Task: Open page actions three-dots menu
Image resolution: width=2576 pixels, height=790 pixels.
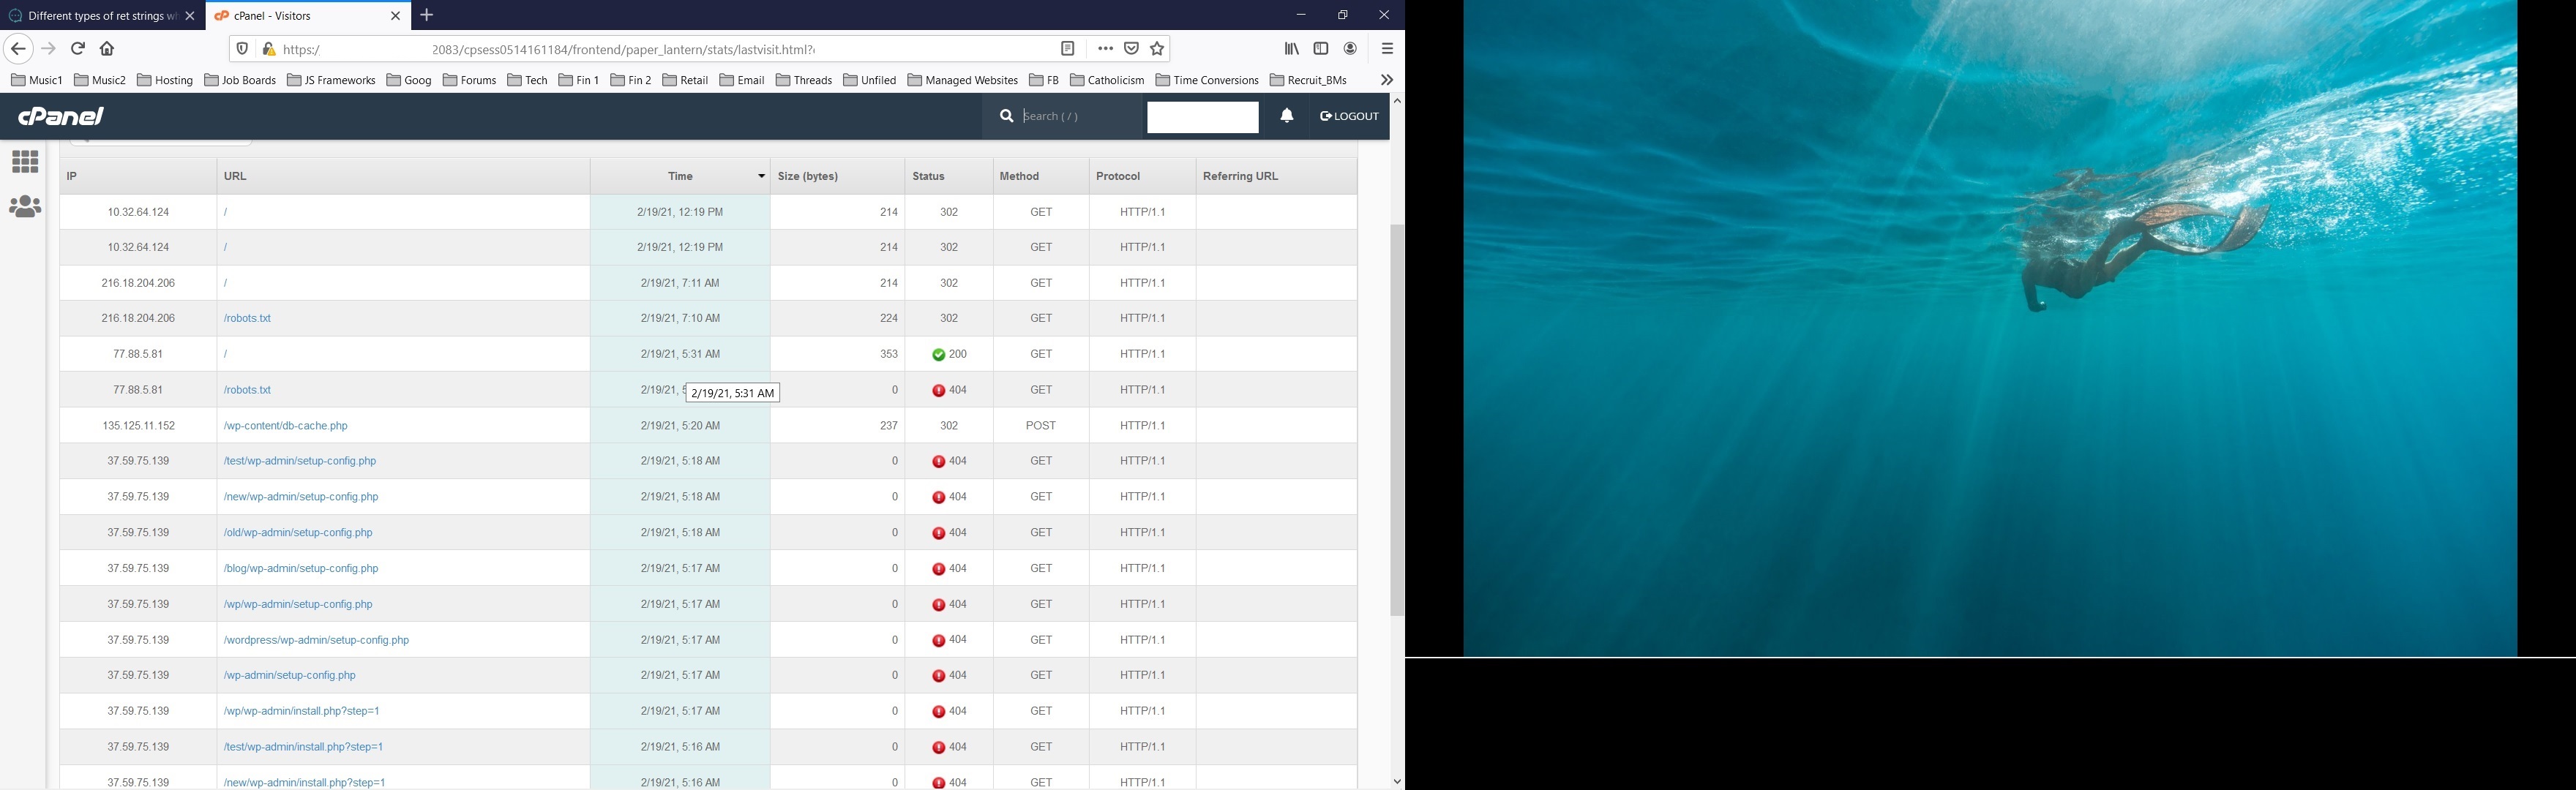Action: click(x=1105, y=49)
